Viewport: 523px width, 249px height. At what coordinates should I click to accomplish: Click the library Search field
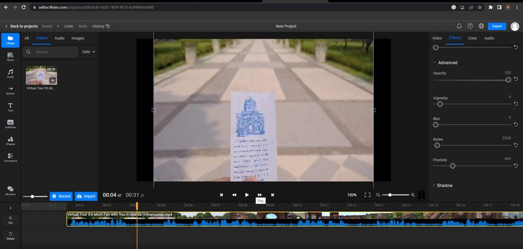[x=50, y=52]
